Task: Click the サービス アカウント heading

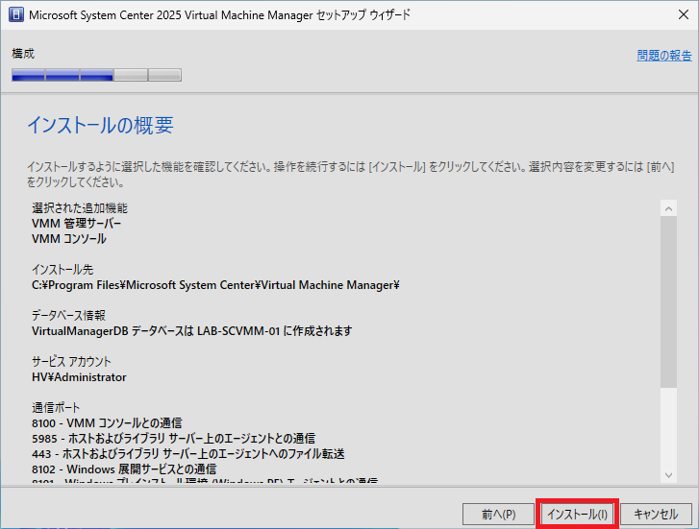Action: 71,362
